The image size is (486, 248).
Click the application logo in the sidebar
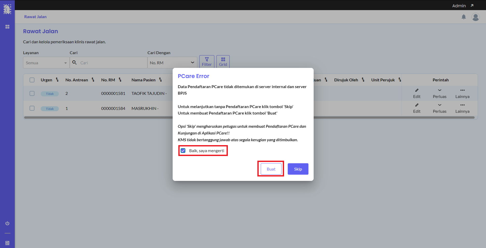tap(7, 9)
